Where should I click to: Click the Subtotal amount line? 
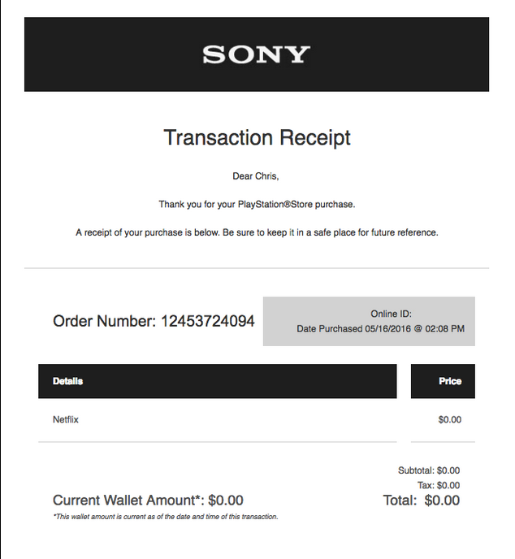pos(428,470)
